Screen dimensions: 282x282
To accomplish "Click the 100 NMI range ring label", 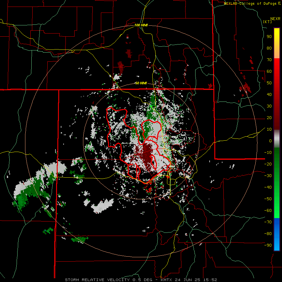I will (x=141, y=25).
